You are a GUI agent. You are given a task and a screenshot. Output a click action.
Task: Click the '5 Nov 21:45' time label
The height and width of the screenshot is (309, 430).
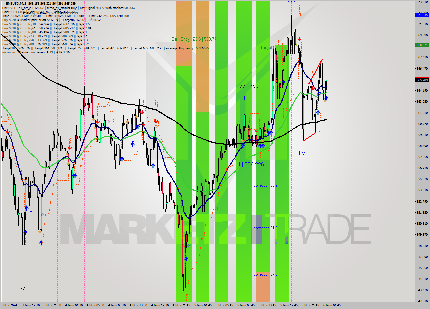coord(310,305)
